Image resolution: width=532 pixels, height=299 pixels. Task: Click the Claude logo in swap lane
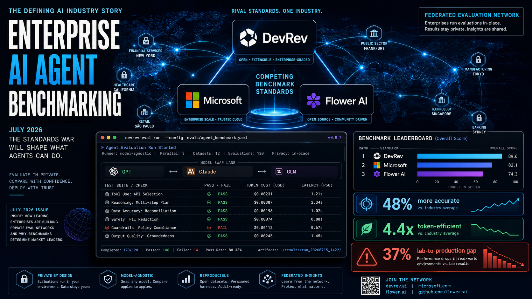tap(191, 172)
